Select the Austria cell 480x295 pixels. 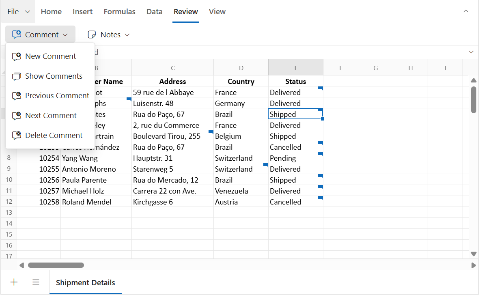tap(241, 202)
